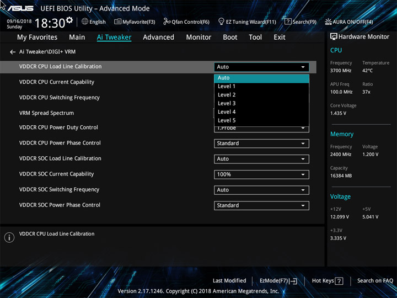Click the EzMode switch arrow icon
This screenshot has height=298, width=397.
pyautogui.click(x=293, y=281)
